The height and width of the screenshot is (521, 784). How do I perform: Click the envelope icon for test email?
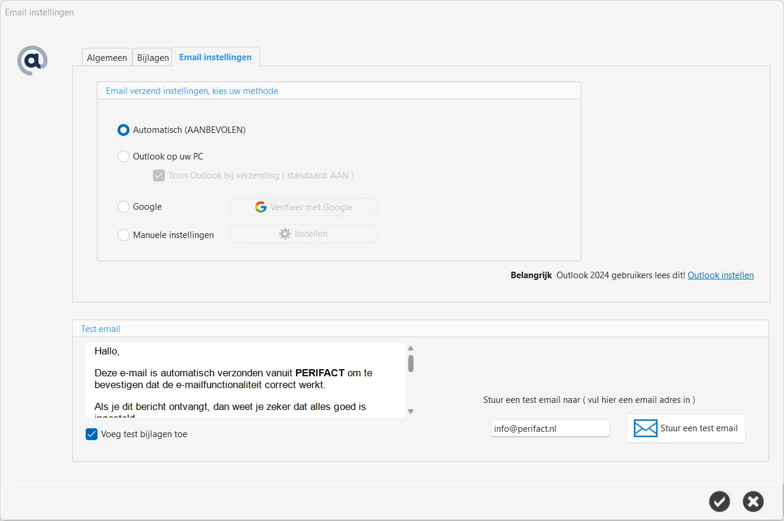[645, 428]
